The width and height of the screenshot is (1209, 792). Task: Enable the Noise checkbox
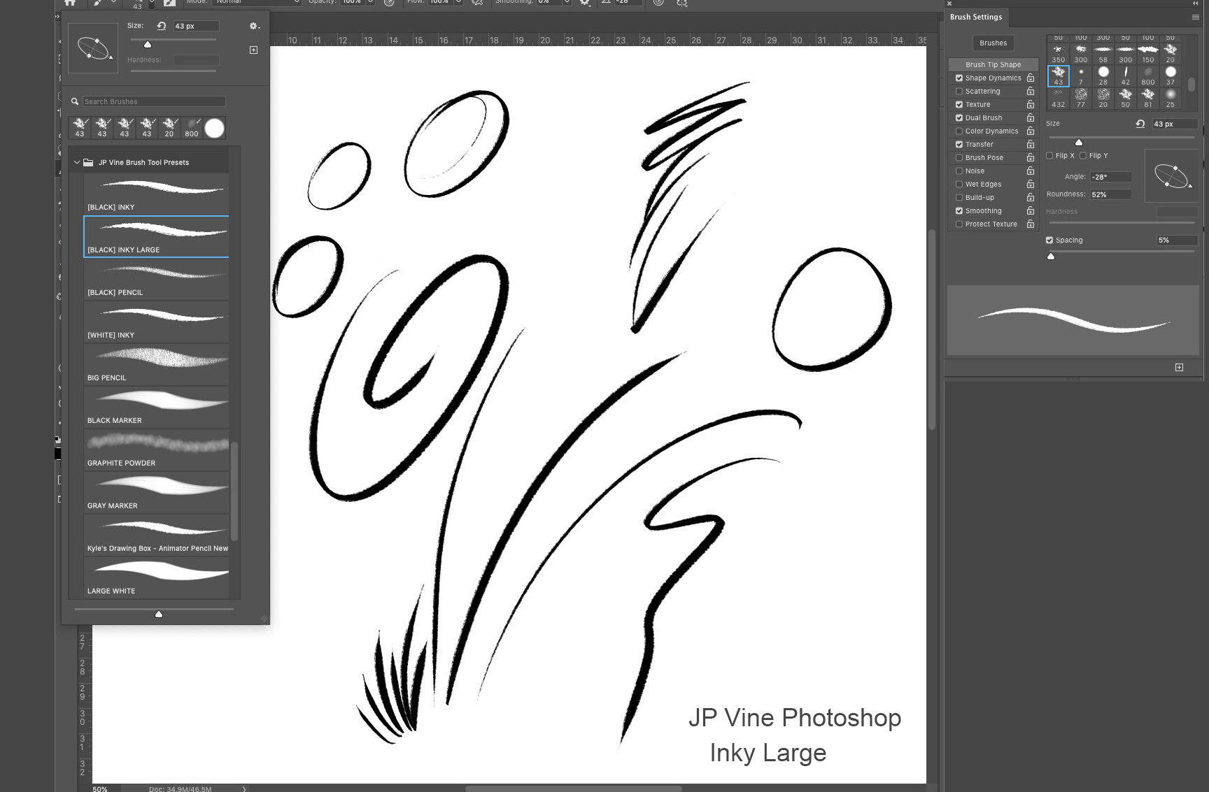click(959, 171)
